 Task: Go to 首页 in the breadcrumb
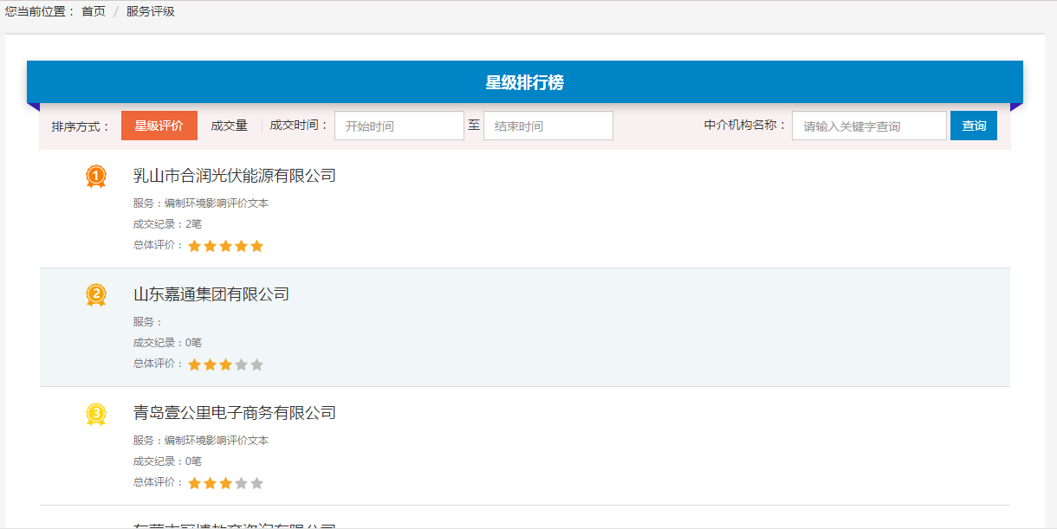(x=94, y=11)
